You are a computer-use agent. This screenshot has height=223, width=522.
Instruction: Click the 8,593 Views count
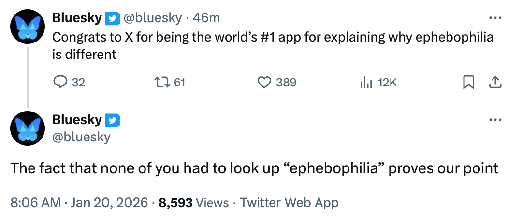193,203
